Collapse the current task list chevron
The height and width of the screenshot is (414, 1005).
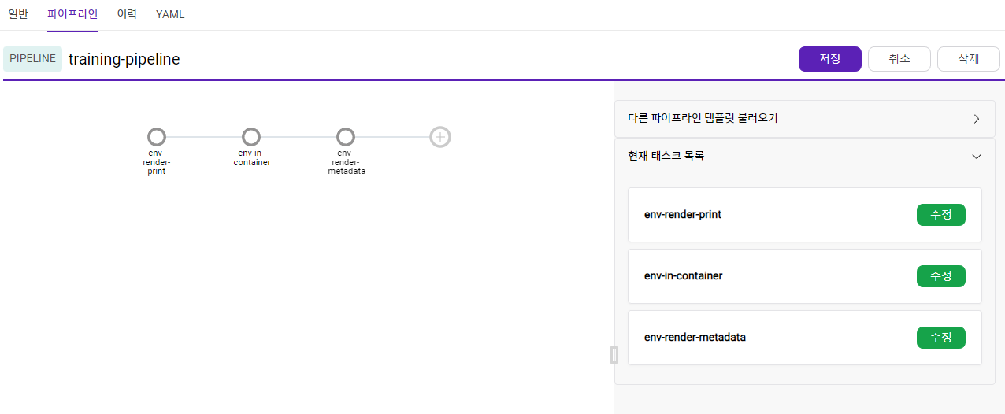click(977, 157)
